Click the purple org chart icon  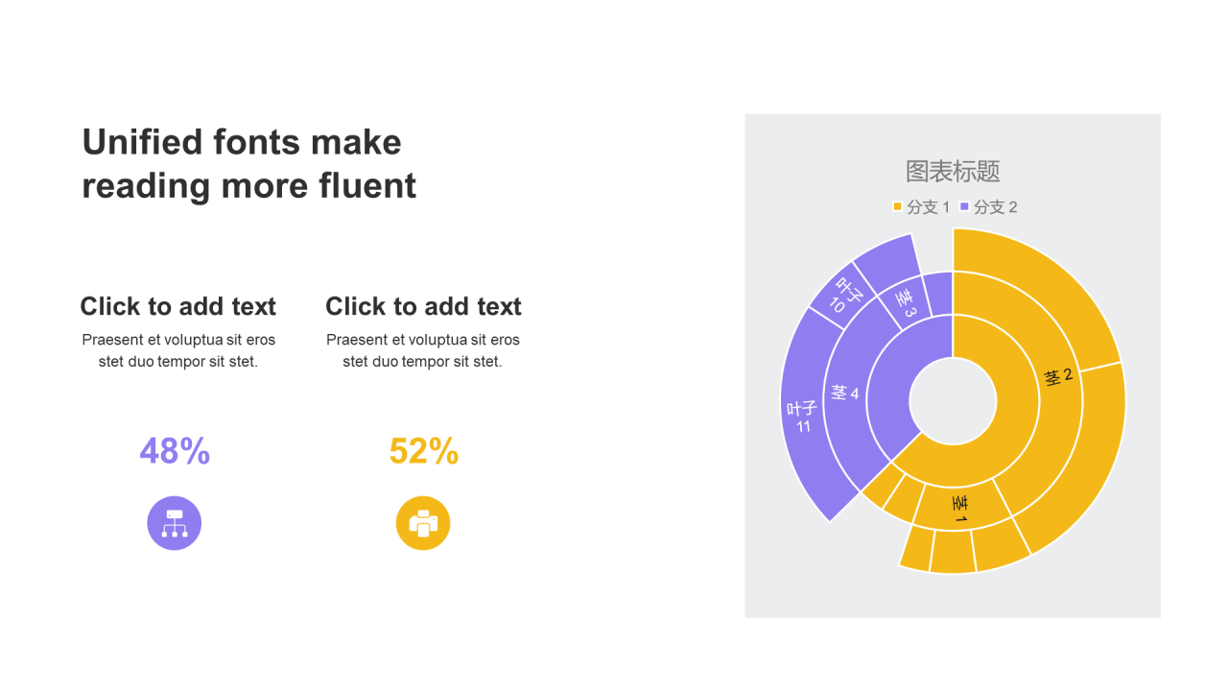click(x=174, y=523)
